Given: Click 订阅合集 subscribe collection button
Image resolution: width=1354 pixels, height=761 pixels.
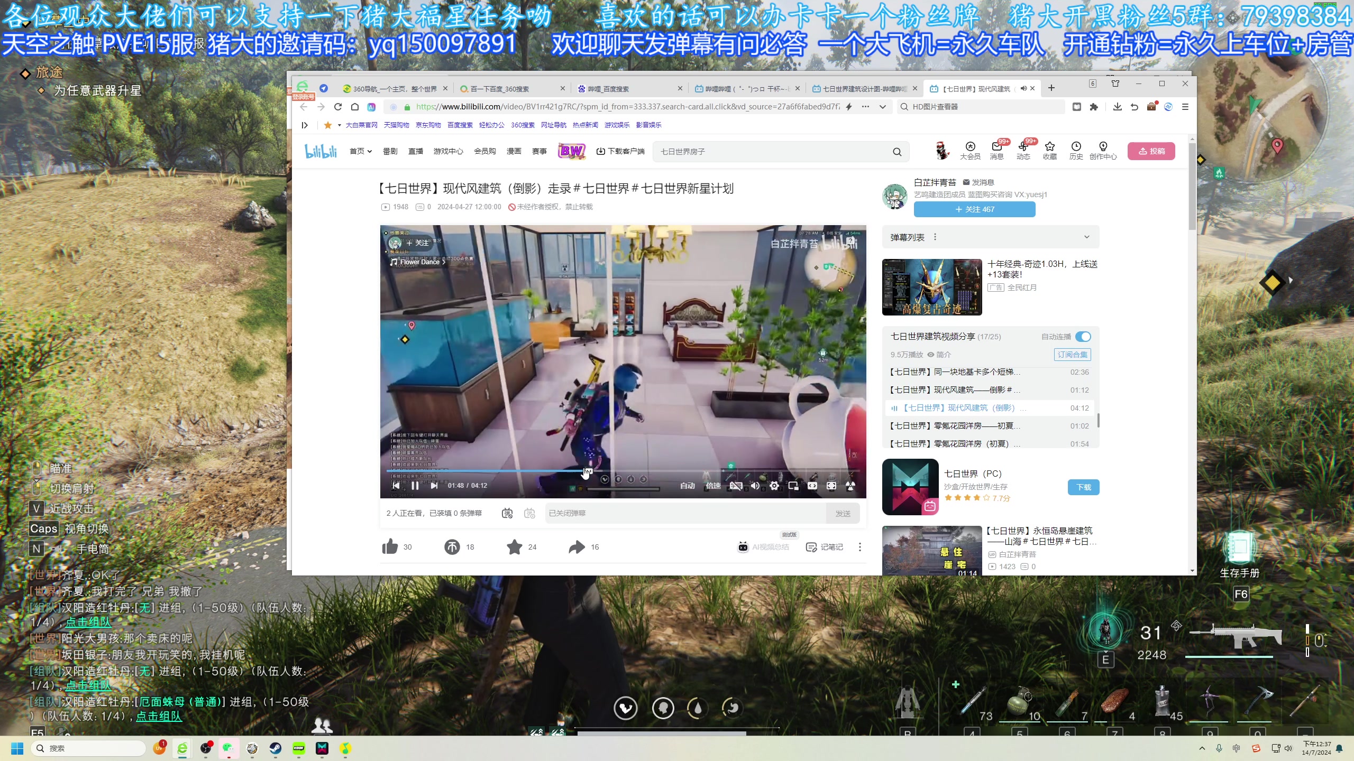Looking at the screenshot, I should [1072, 355].
